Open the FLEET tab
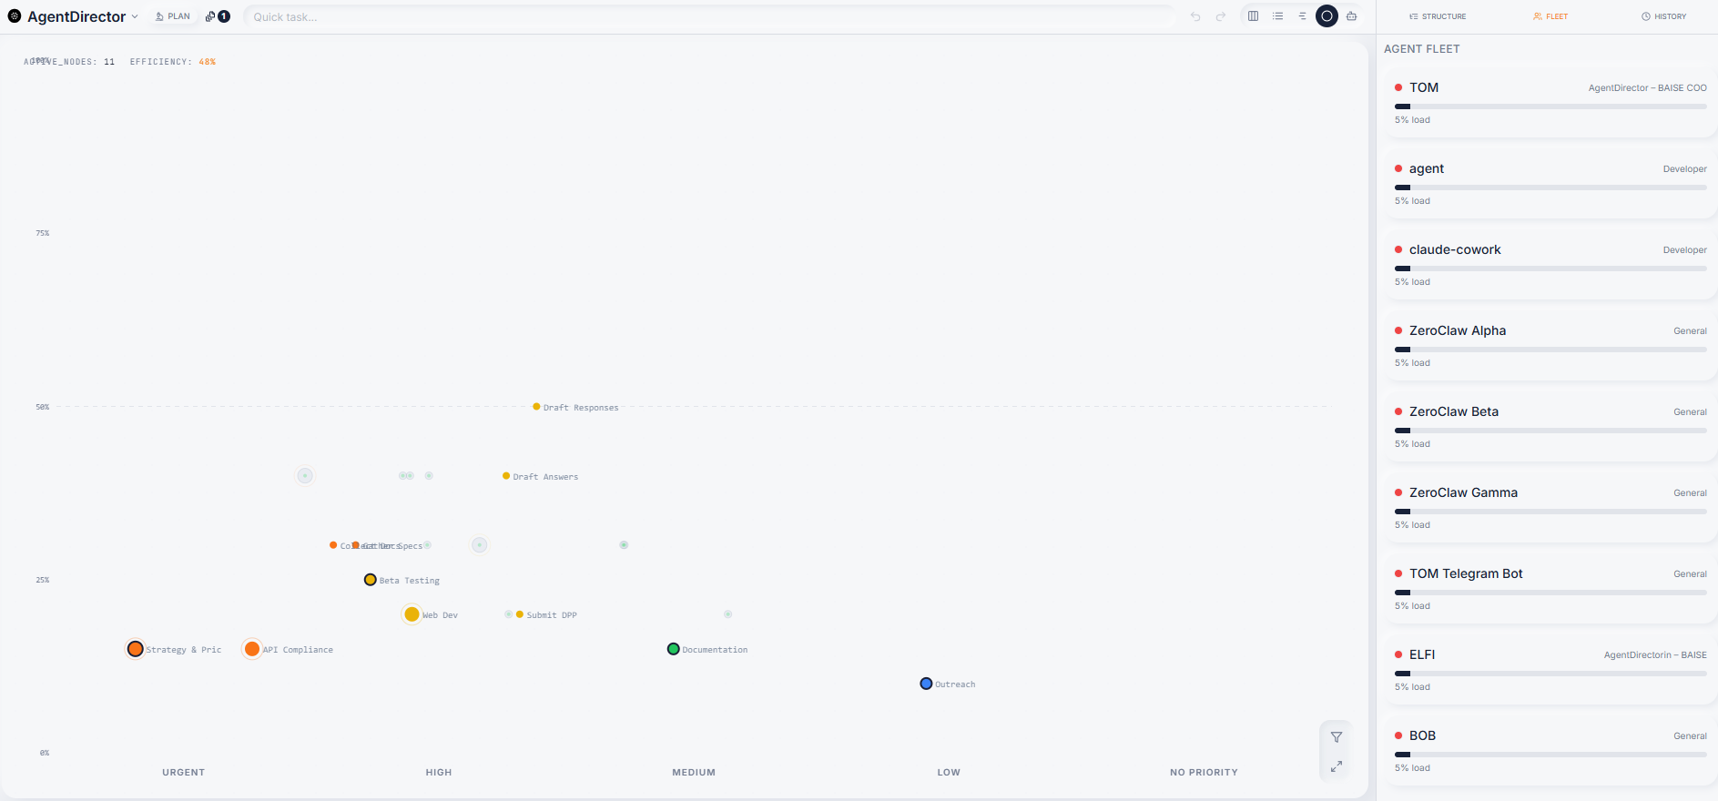Viewport: 1718px width, 801px height. click(1550, 16)
